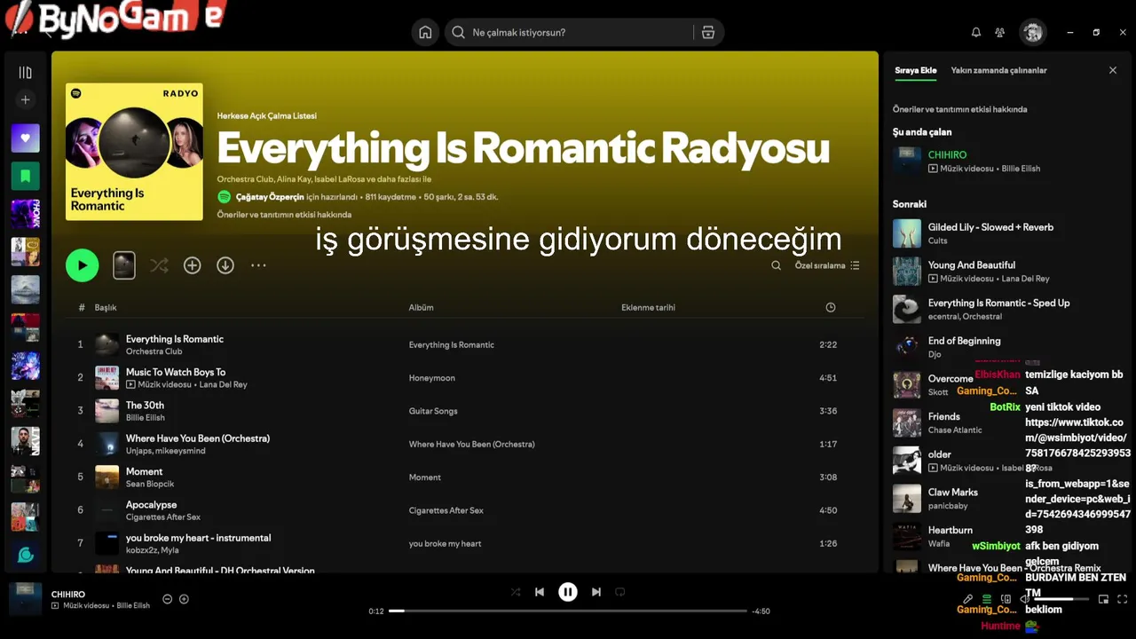Open the green bookmark episodes tile
The height and width of the screenshot is (639, 1136).
pos(25,176)
